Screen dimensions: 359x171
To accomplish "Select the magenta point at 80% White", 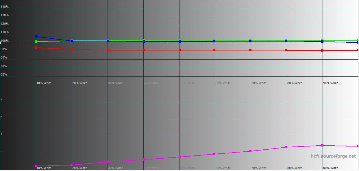I will (286, 147).
